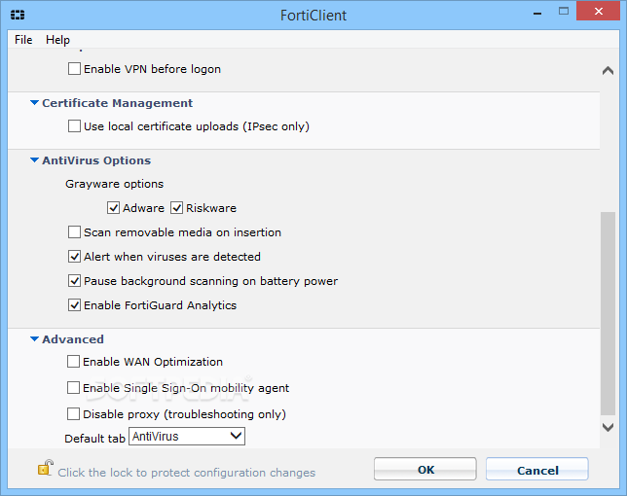Click the Cancel button

point(537,469)
